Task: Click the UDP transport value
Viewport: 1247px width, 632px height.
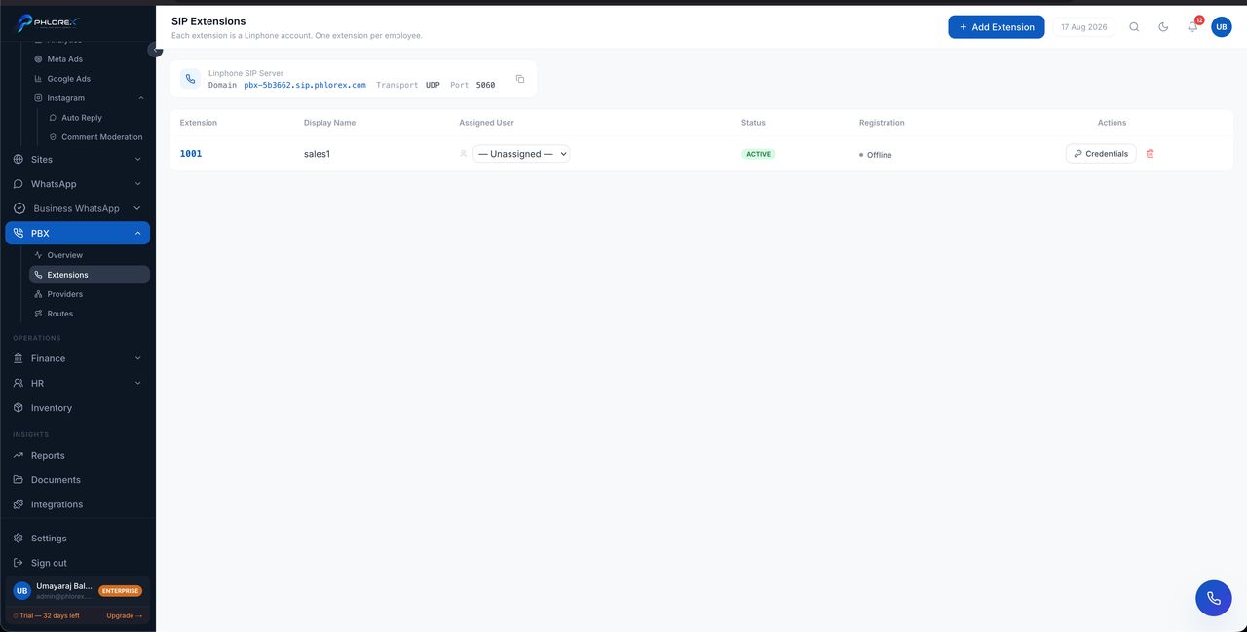Action: tap(433, 85)
